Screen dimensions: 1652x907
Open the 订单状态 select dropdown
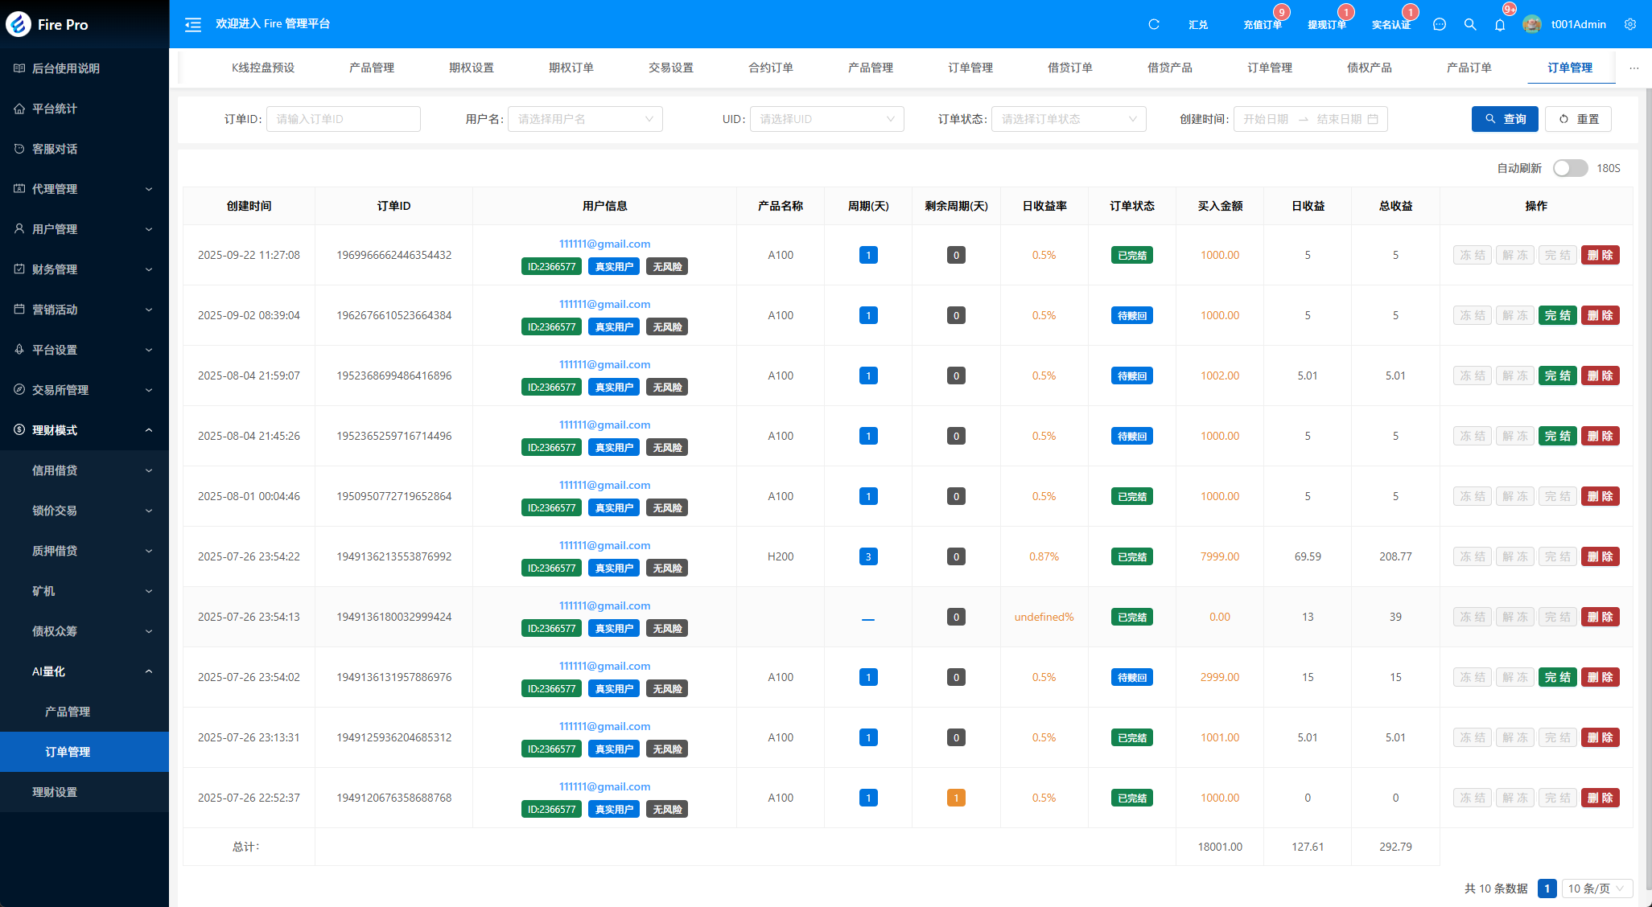(1068, 119)
